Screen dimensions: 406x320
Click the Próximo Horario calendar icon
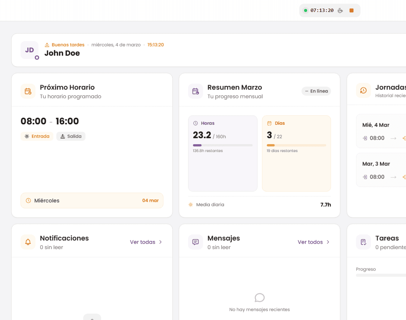28,91
